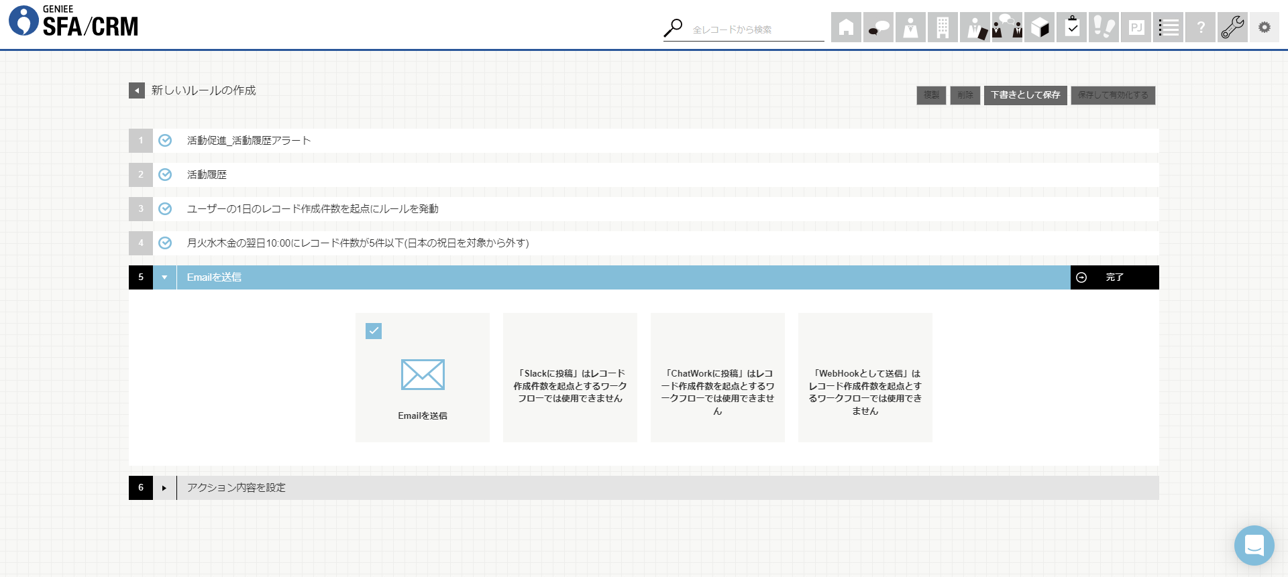Click 下書きとして保存 button
The height and width of the screenshot is (577, 1288).
(x=1025, y=95)
